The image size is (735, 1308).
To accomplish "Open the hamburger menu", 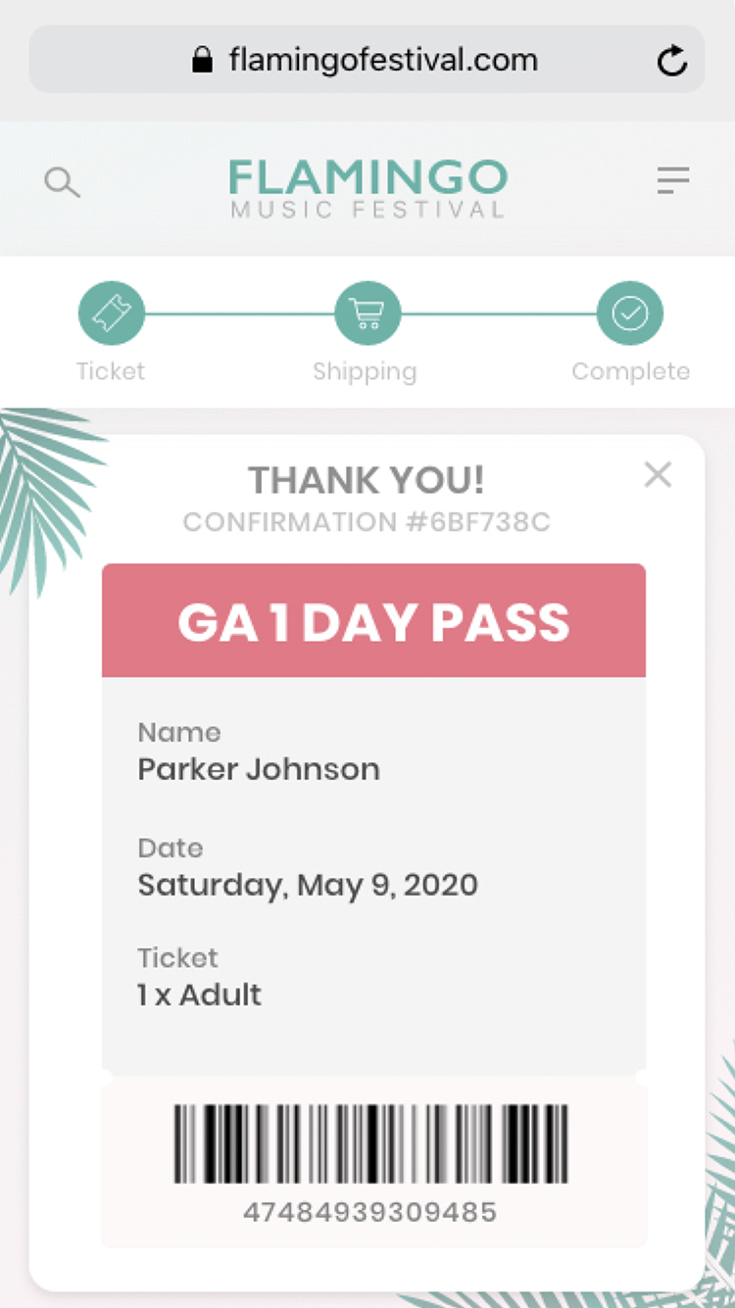I will click(x=673, y=180).
